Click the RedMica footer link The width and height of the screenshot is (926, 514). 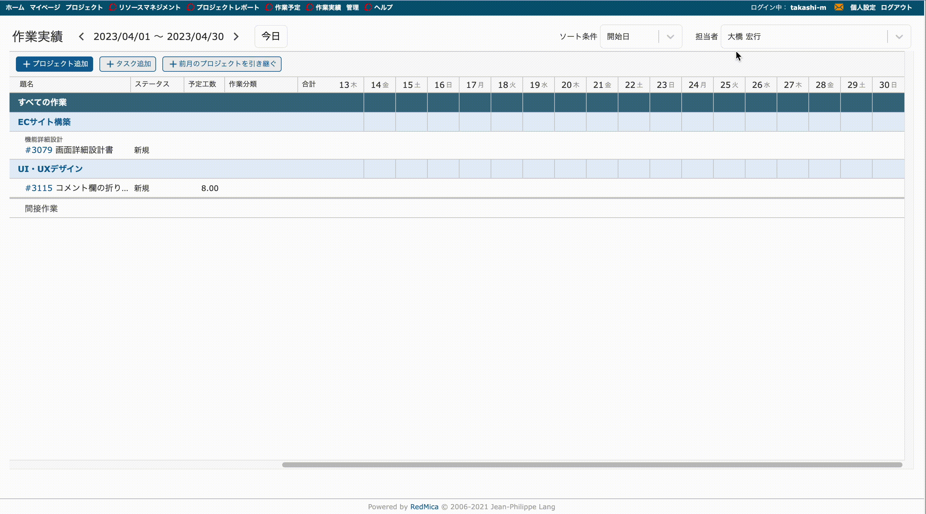click(424, 507)
